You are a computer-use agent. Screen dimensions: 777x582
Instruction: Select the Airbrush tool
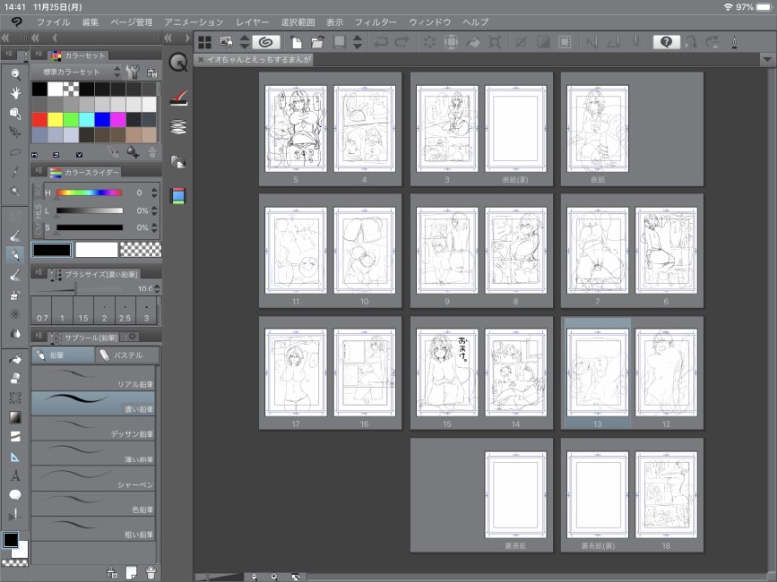(x=16, y=294)
